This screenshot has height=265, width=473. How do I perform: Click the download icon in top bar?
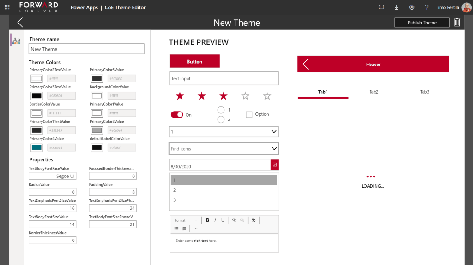tap(396, 7)
